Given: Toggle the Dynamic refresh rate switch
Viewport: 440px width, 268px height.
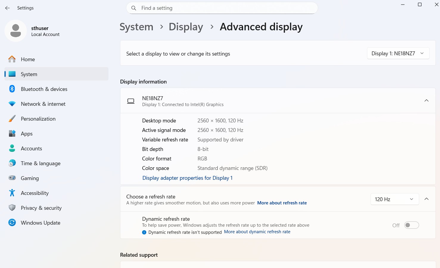Looking at the screenshot, I should (411, 225).
